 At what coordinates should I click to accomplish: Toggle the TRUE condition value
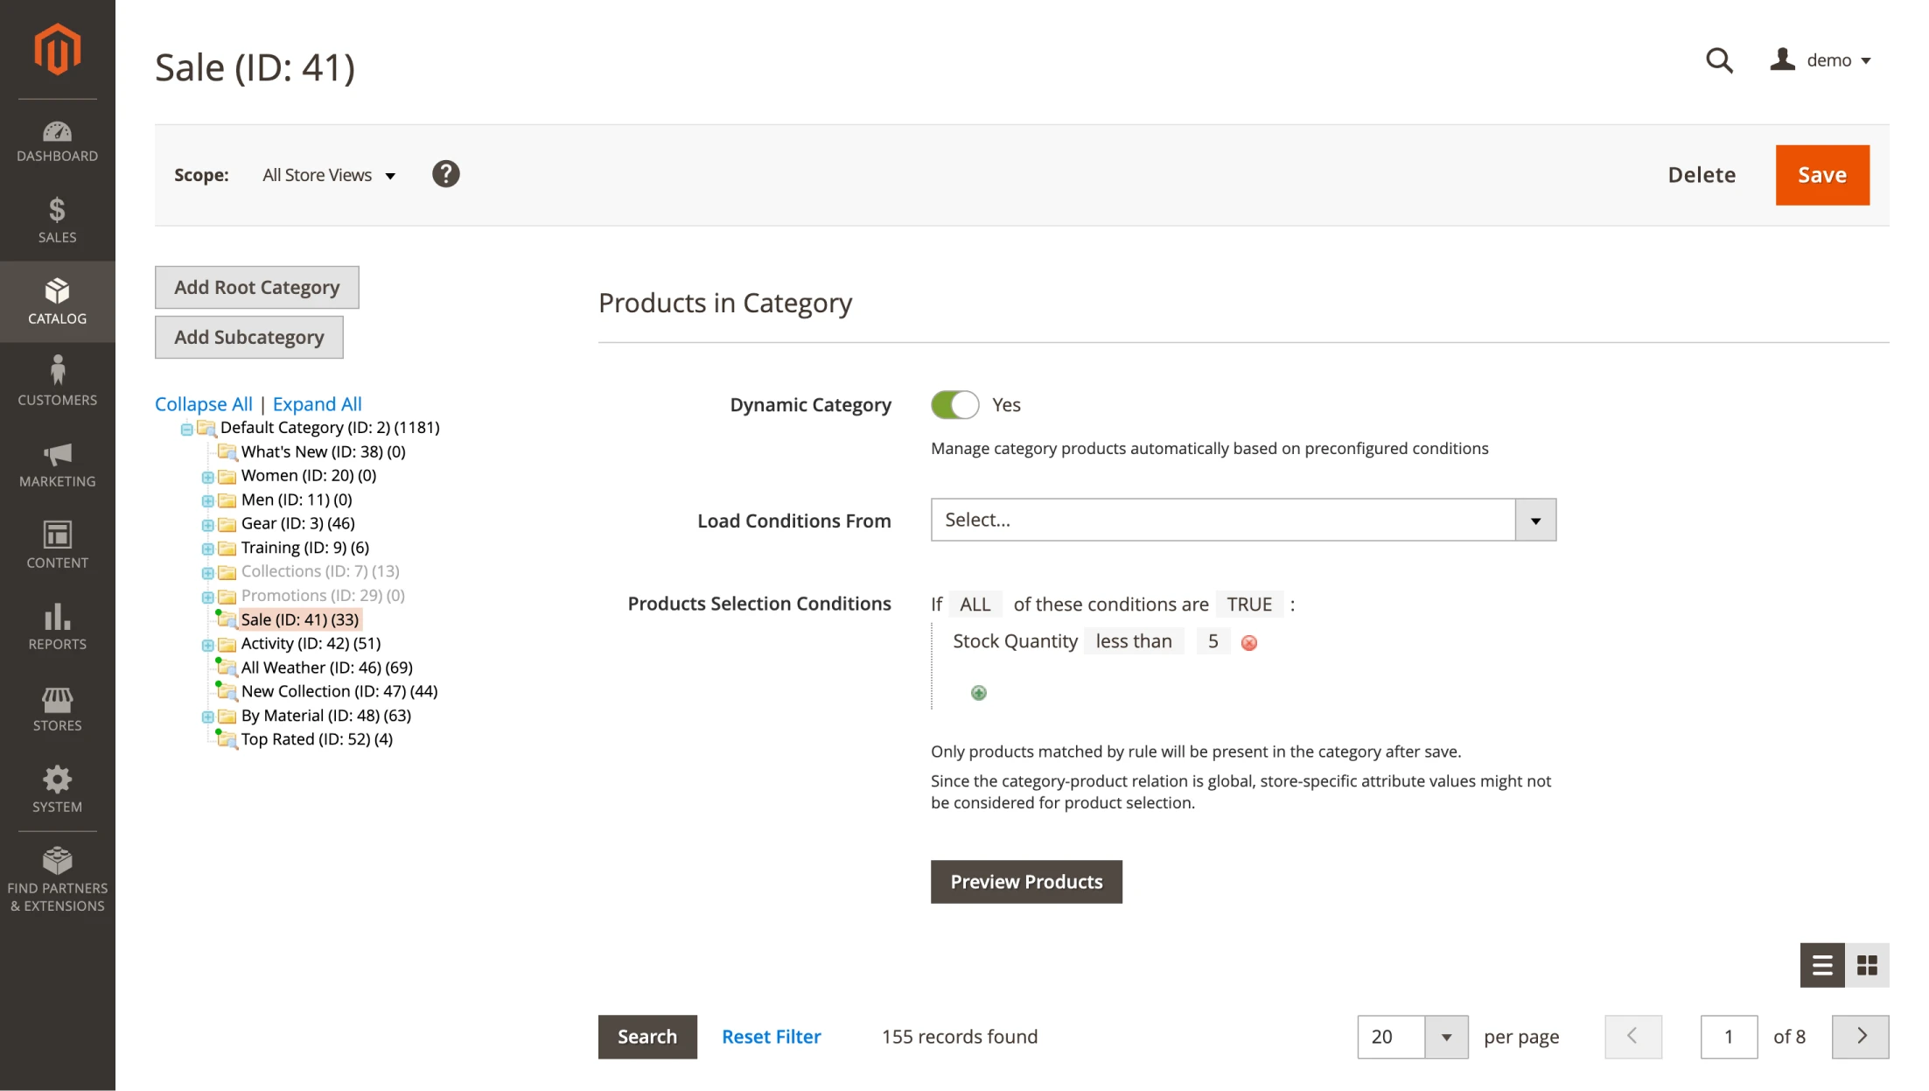[x=1248, y=605]
